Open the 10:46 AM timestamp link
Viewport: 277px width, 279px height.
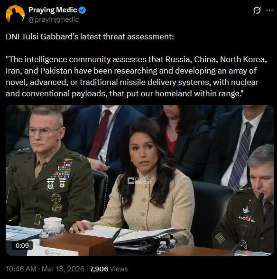[21, 269]
